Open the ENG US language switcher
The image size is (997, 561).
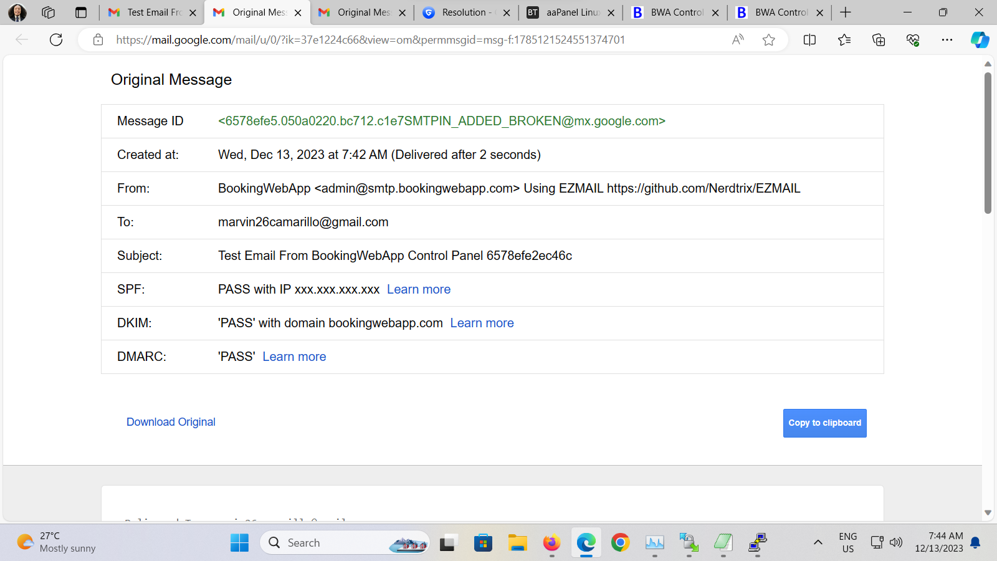848,542
